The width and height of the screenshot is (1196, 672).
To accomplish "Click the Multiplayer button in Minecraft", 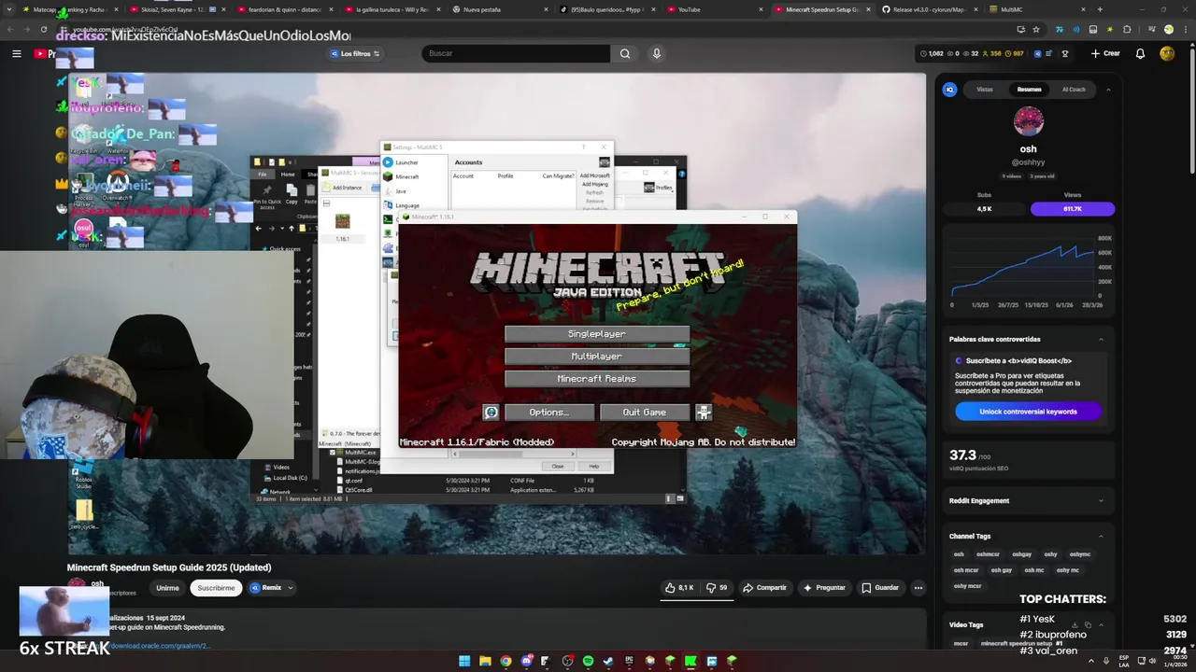I will [x=597, y=357].
